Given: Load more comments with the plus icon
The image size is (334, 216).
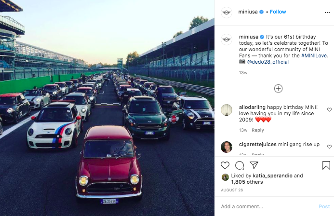Looking at the screenshot, I should [278, 88].
